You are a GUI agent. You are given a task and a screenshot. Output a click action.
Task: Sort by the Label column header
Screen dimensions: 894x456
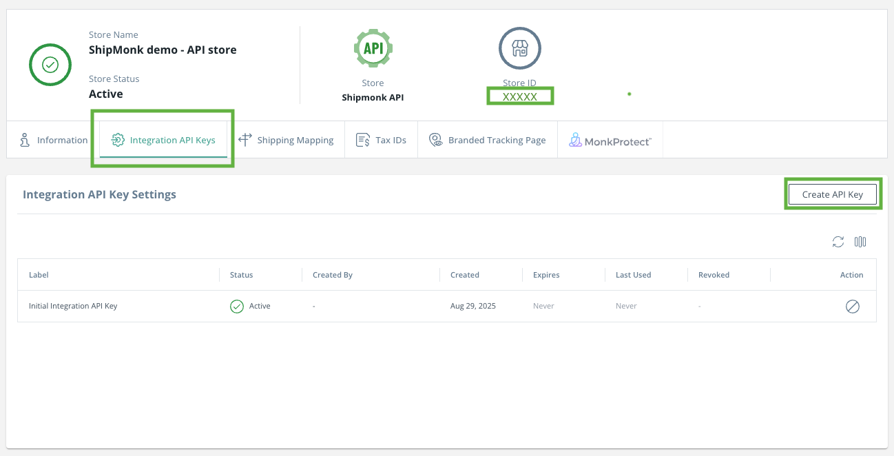pyautogui.click(x=39, y=275)
